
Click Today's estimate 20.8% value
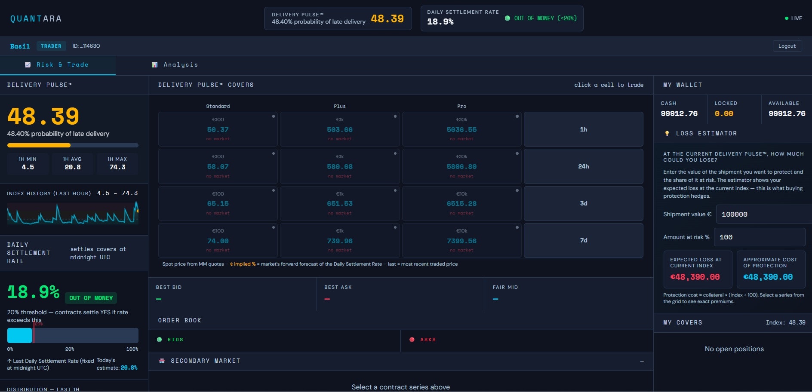click(x=129, y=368)
